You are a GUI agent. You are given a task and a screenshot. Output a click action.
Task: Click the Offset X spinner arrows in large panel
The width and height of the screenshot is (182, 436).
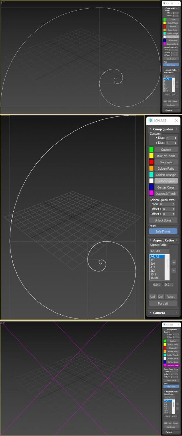[x=173, y=209]
